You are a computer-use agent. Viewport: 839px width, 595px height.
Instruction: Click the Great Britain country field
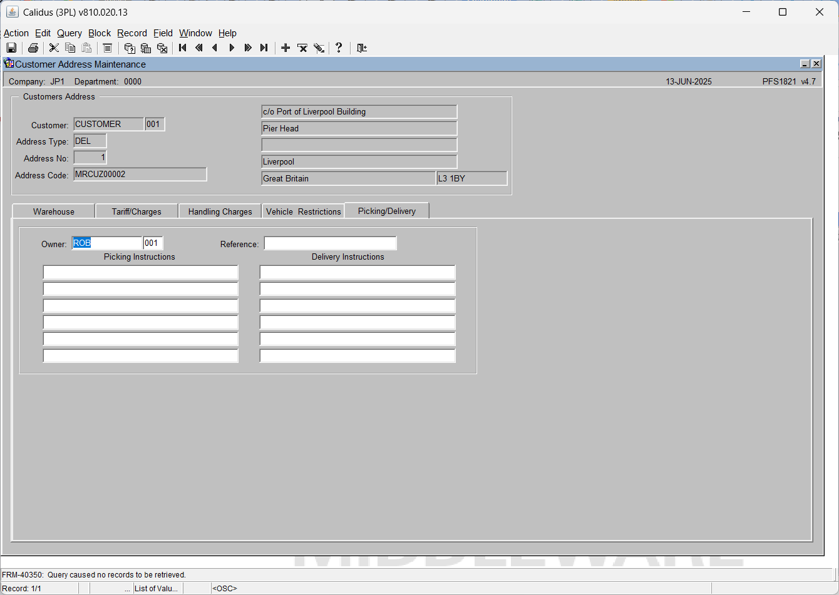[348, 178]
